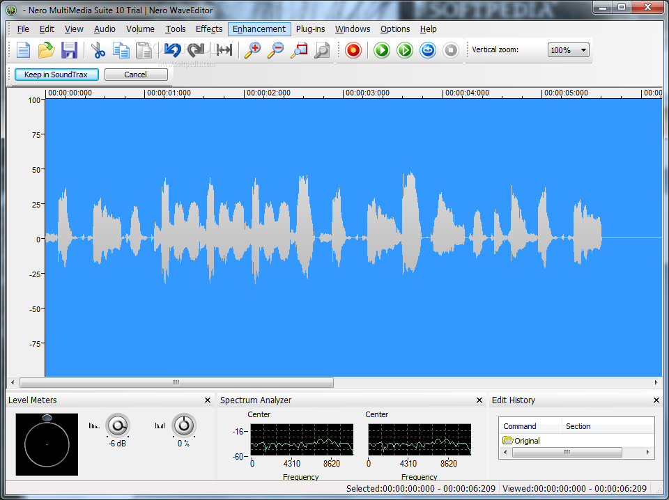Toggle loop playback with the blue loop icon
The width and height of the screenshot is (669, 500).
[x=427, y=50]
